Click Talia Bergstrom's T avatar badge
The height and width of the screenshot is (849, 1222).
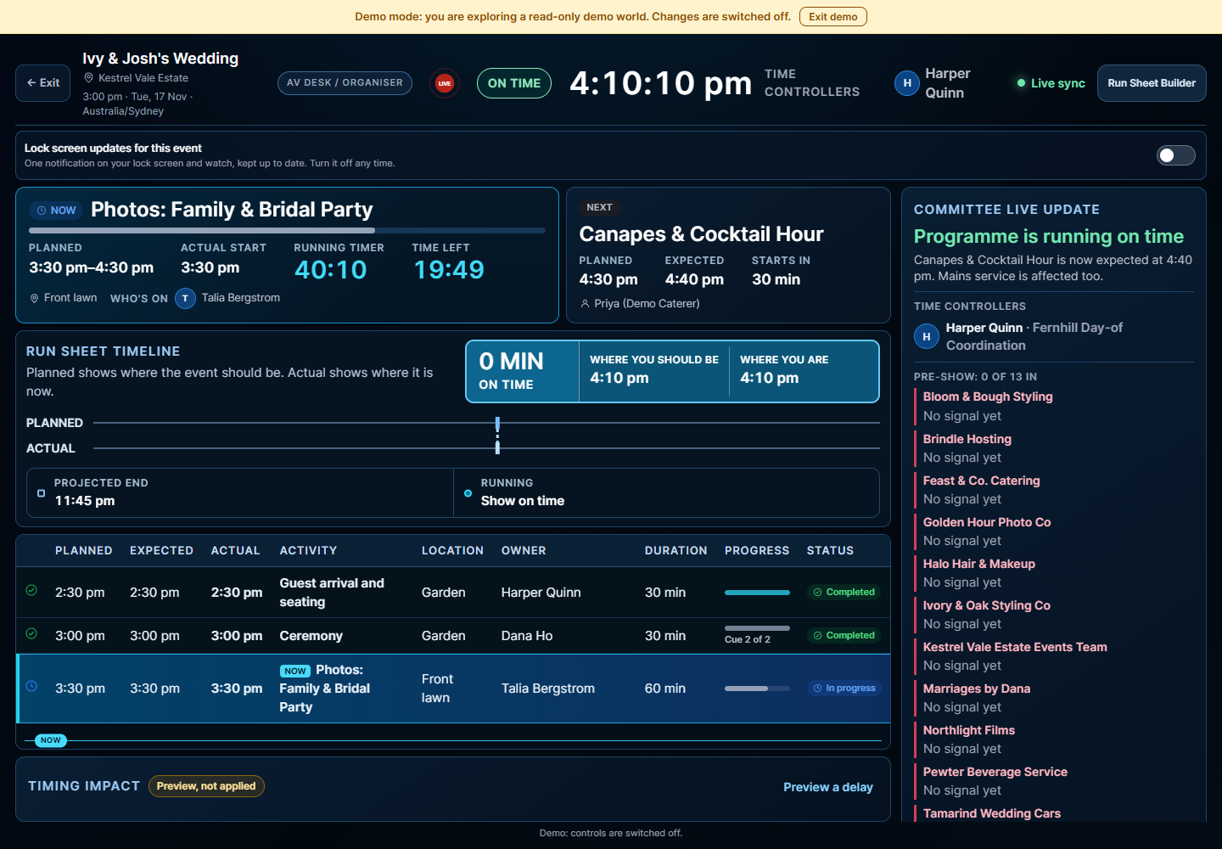(185, 298)
